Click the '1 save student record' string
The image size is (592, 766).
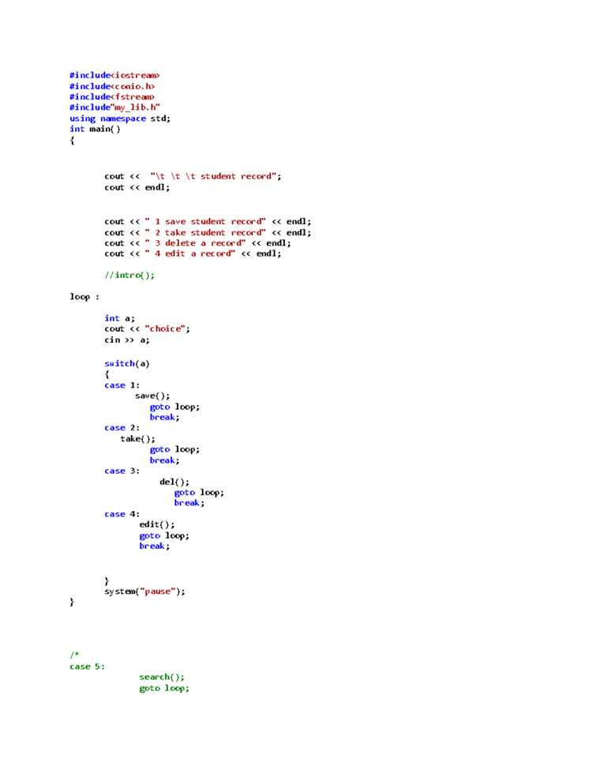click(x=205, y=222)
